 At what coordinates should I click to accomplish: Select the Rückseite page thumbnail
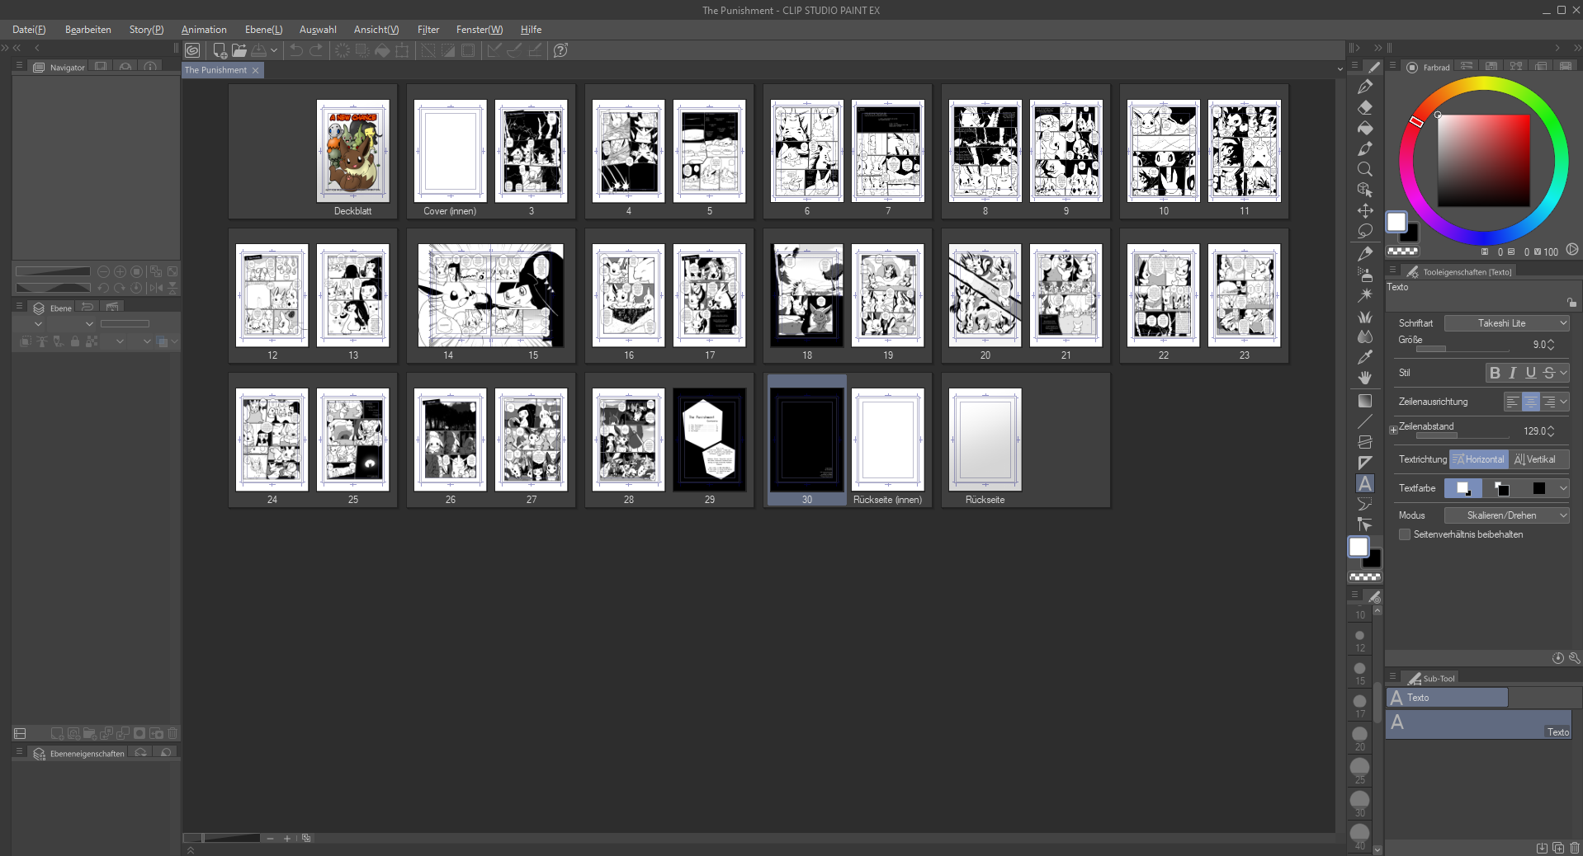pos(985,440)
